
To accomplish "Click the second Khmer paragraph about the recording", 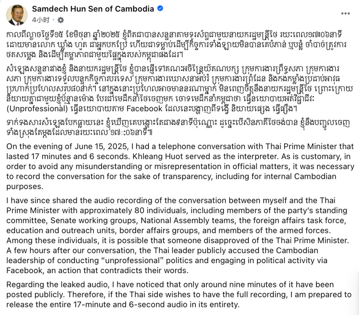I will pyautogui.click(x=179, y=89).
